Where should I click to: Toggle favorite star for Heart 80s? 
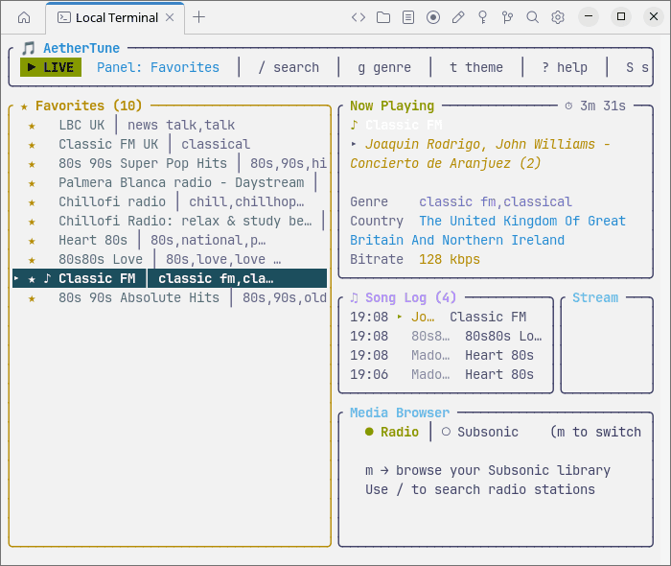click(x=32, y=241)
